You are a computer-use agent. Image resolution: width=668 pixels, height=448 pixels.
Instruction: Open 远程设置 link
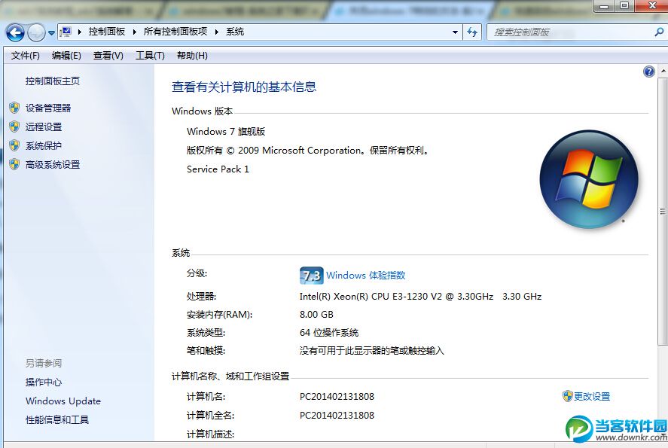(x=44, y=127)
